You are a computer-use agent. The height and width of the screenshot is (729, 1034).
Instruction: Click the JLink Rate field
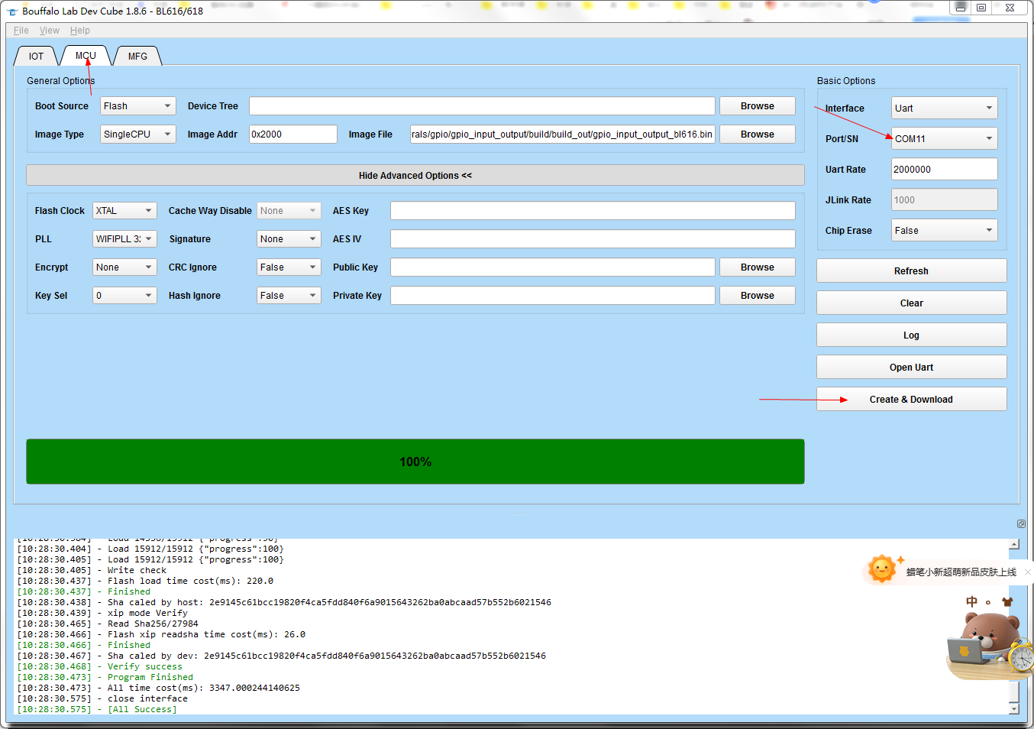(x=945, y=200)
